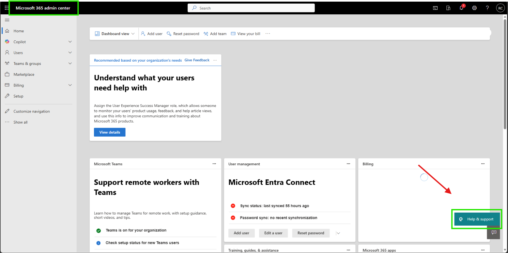Open settings gear icon

coord(474,8)
